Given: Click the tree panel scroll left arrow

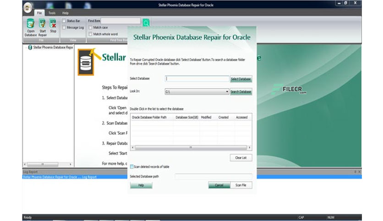Looking at the screenshot, I should click(x=25, y=164).
